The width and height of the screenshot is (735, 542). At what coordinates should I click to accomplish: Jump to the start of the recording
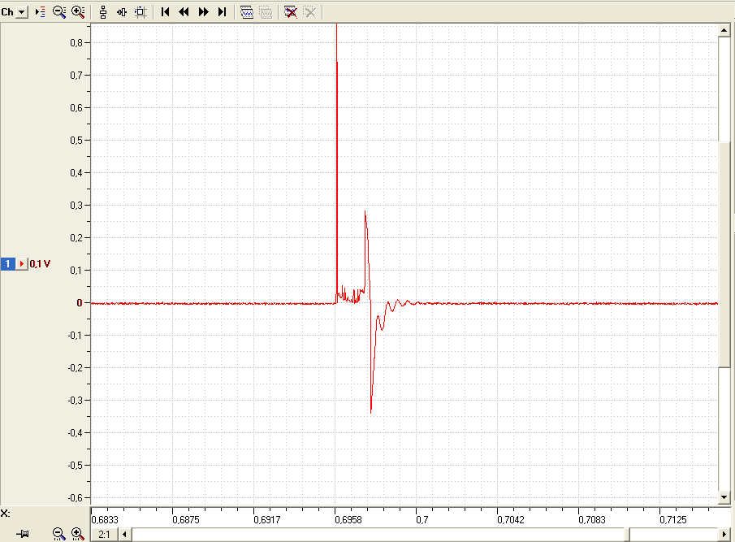(165, 12)
